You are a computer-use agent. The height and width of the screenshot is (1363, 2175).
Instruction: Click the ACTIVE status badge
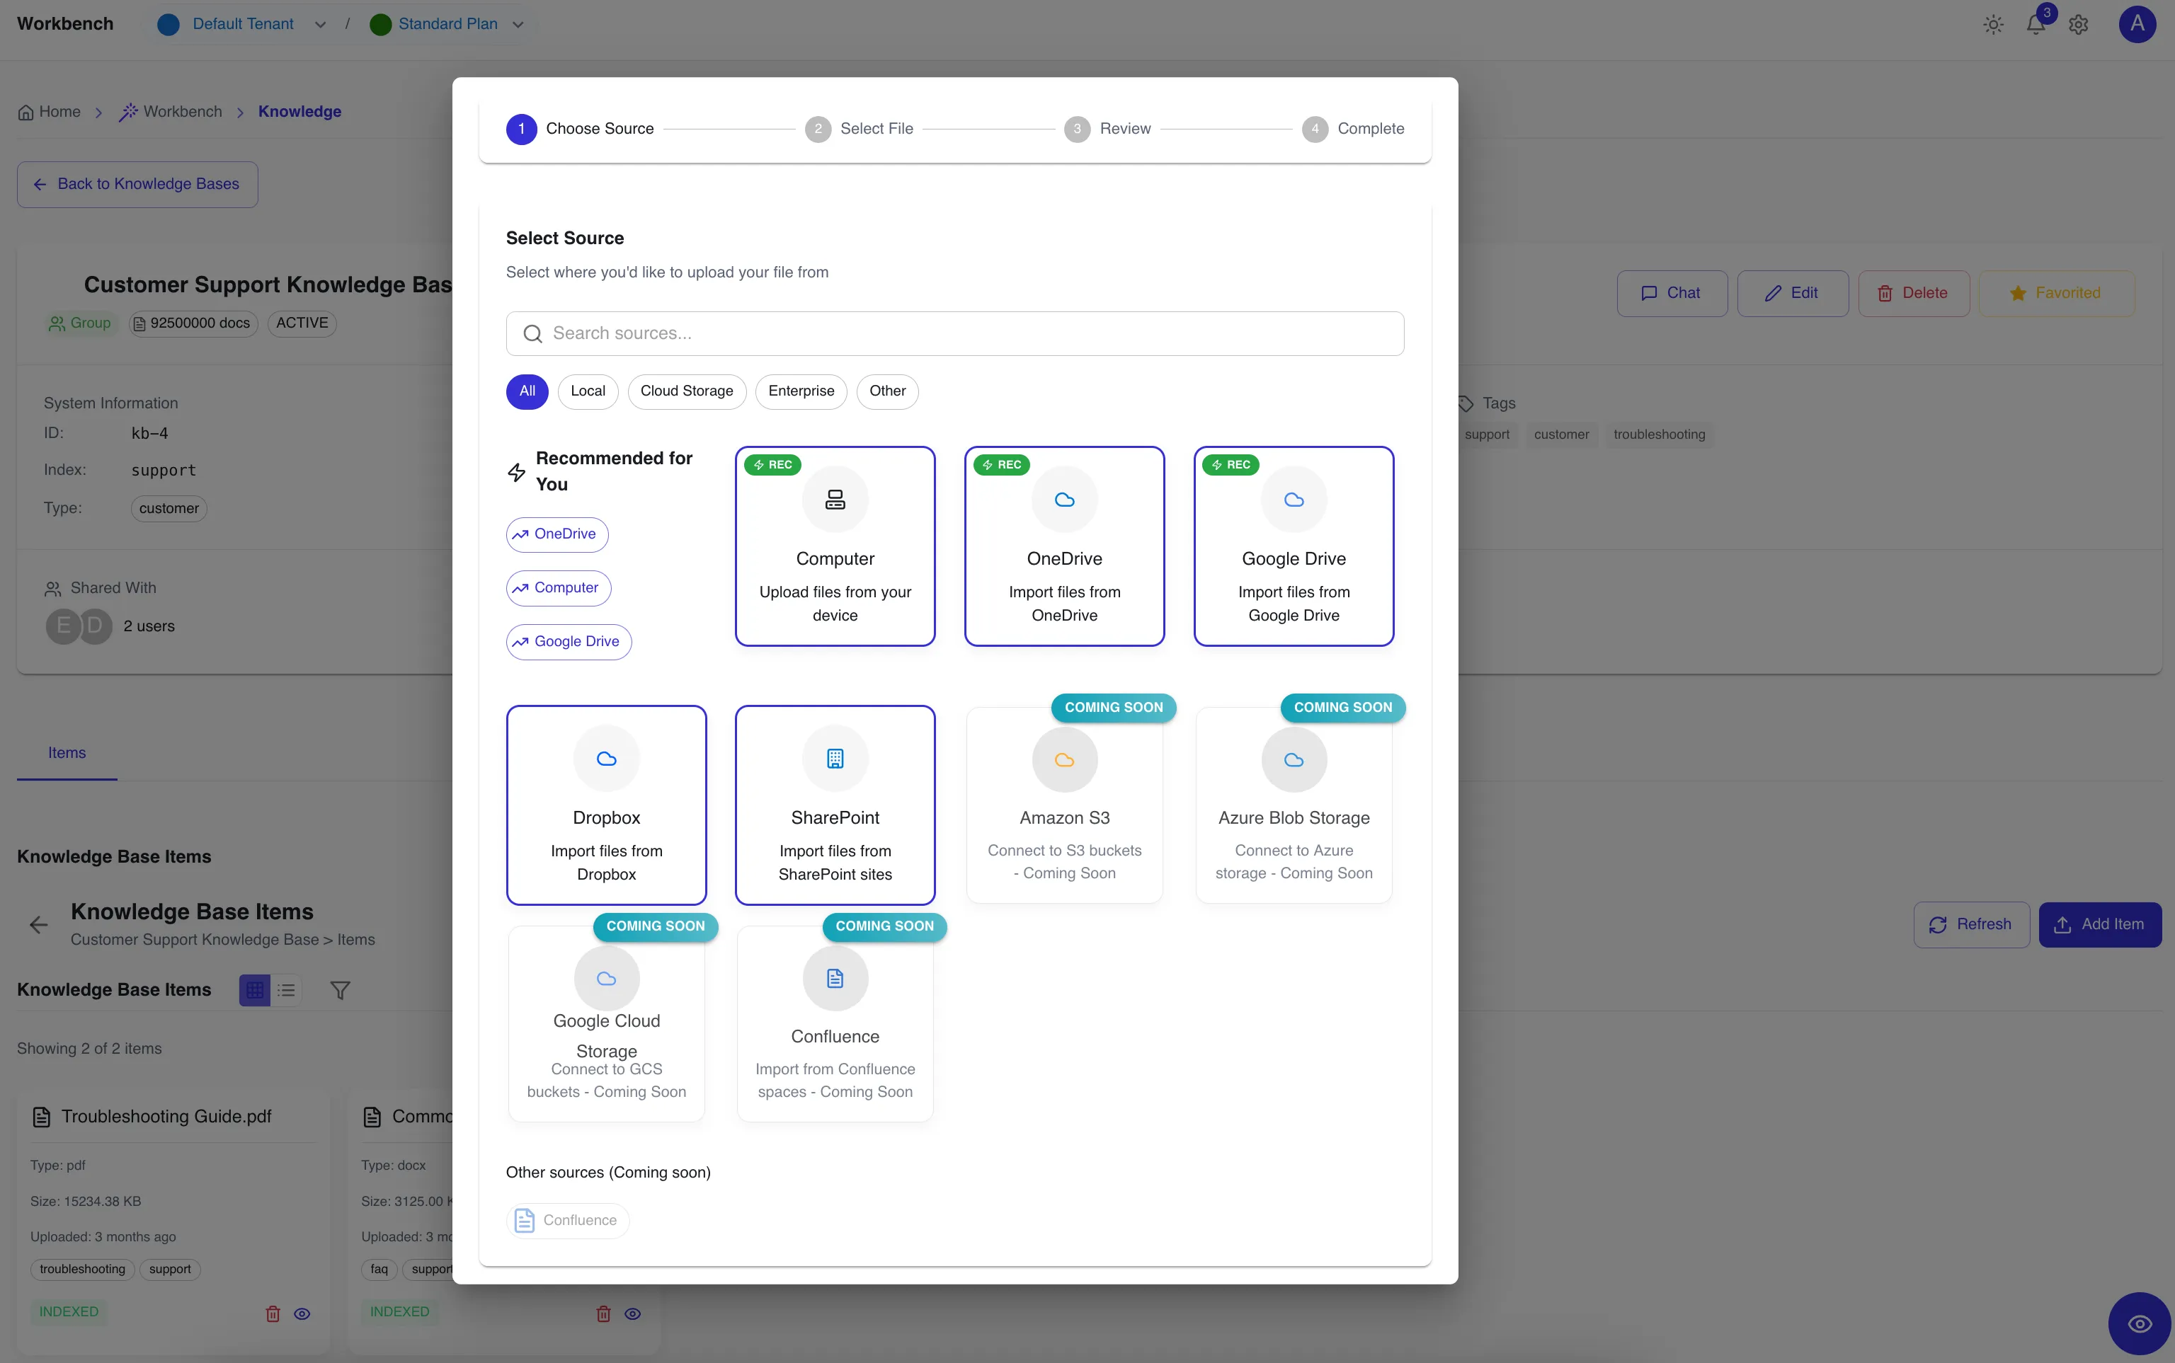pyautogui.click(x=302, y=323)
